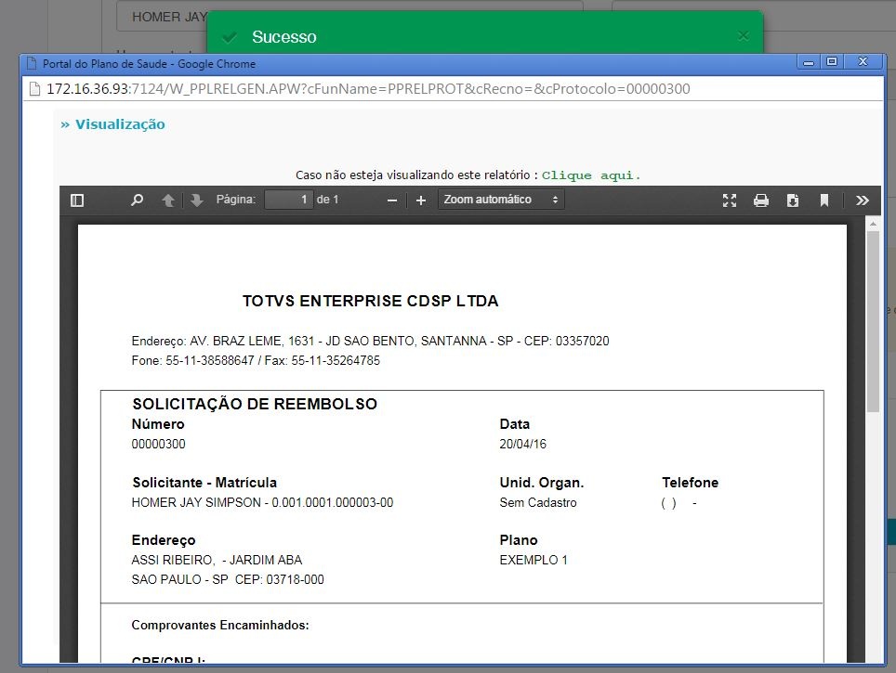Click the request number 00000300
The width and height of the screenshot is (896, 673).
(x=158, y=444)
